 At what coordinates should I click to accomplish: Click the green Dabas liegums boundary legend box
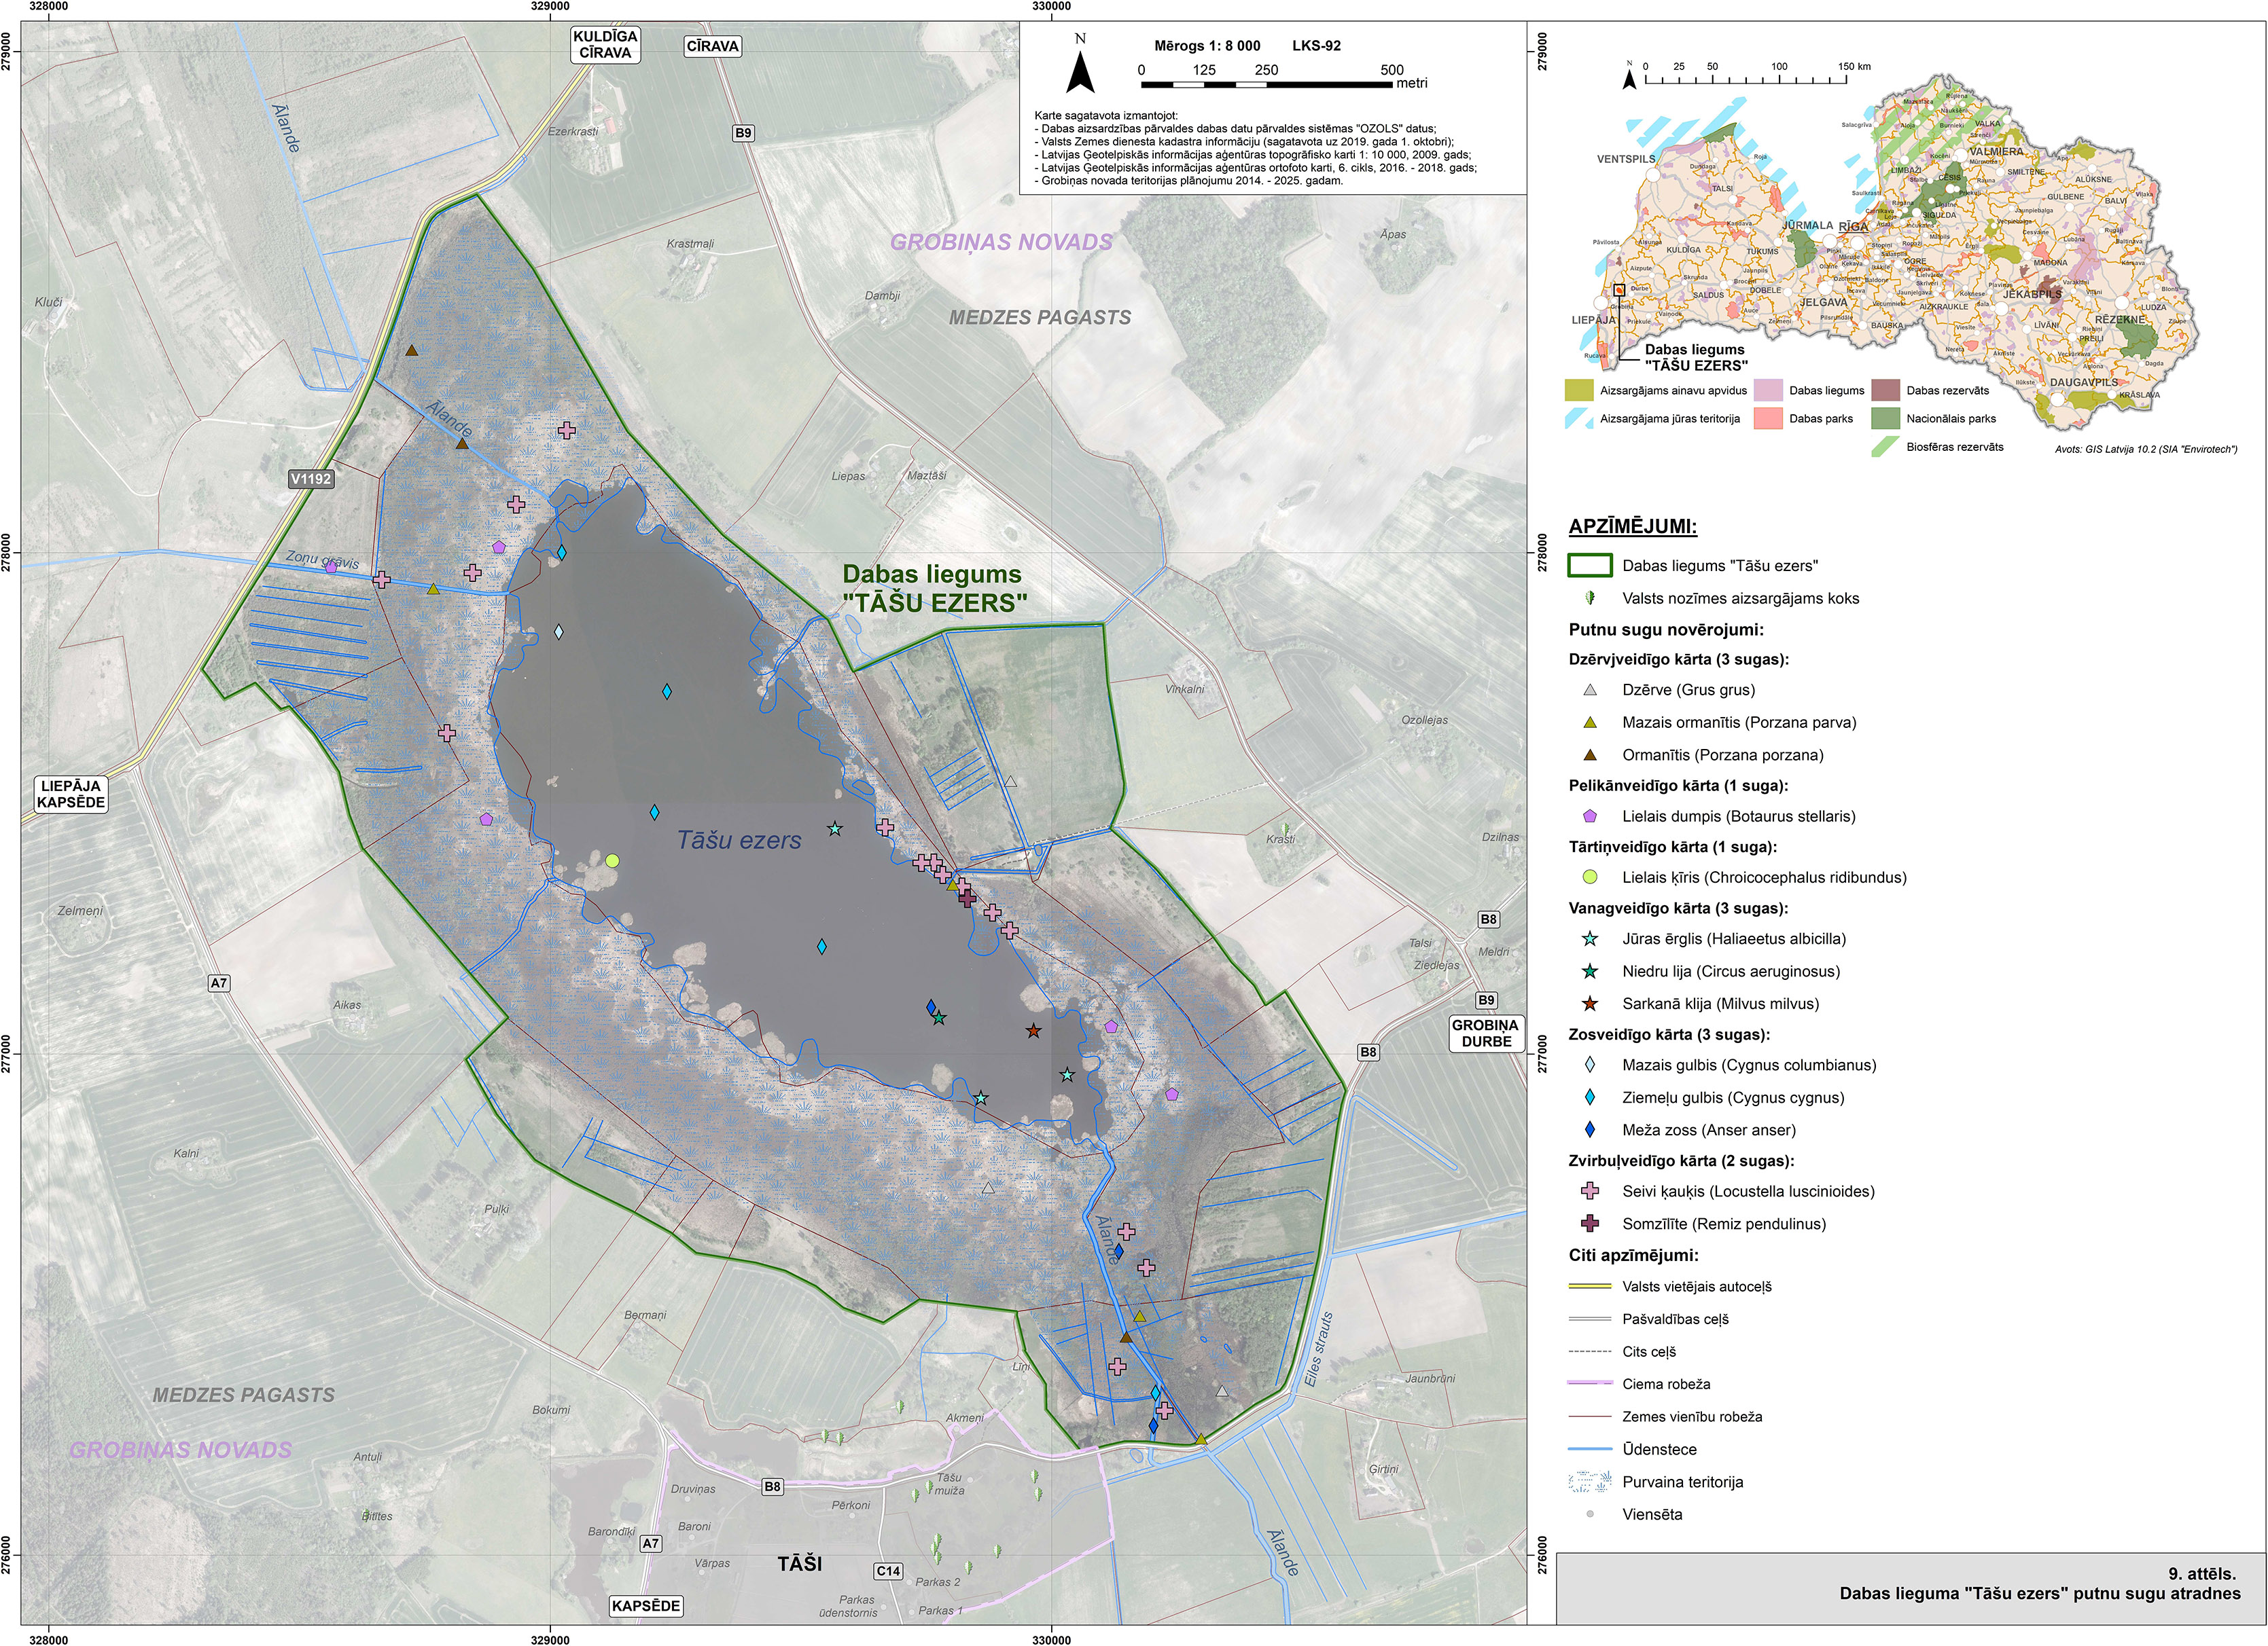click(x=1590, y=566)
